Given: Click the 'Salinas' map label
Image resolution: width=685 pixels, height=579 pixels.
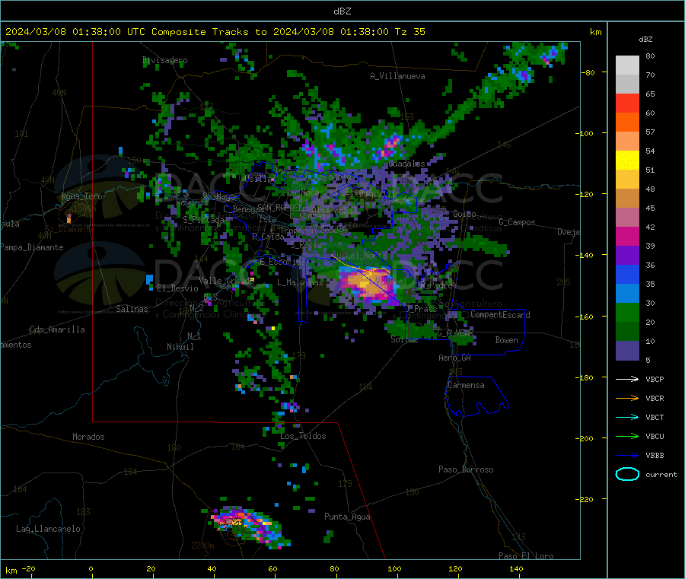Looking at the screenshot, I should (x=132, y=309).
